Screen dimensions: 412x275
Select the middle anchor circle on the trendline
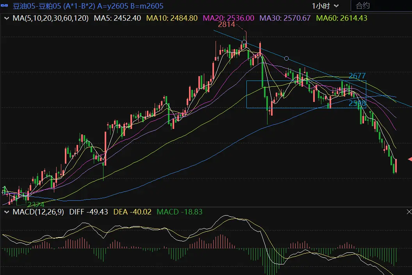coord(286,58)
